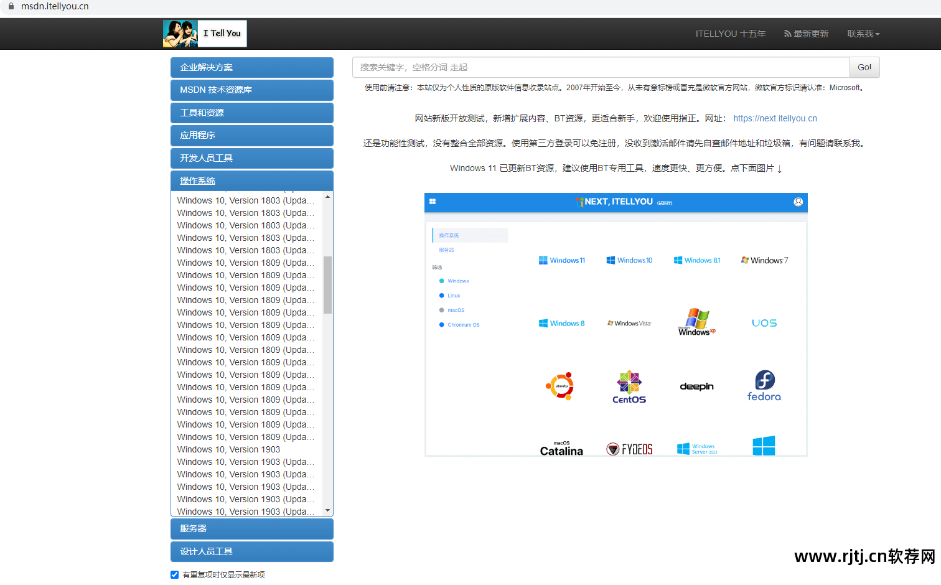Screen dimensions: 941x585
Task: Click the msdn.itellyou.cn address text
Action: [x=55, y=6]
